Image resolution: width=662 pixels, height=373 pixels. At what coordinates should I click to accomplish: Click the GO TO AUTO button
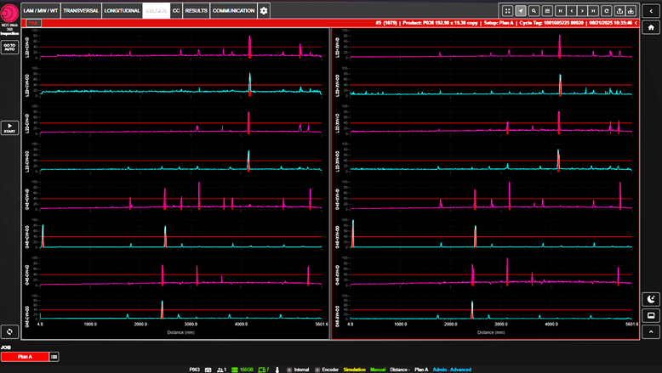point(9,48)
